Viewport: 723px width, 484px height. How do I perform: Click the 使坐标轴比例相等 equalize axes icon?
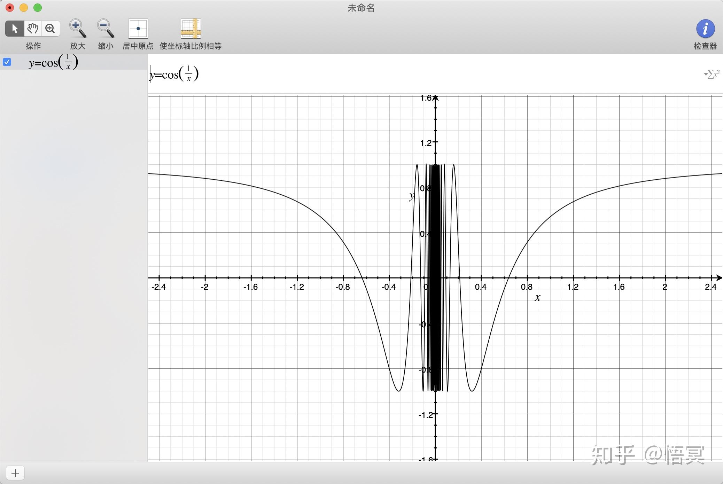coord(190,29)
